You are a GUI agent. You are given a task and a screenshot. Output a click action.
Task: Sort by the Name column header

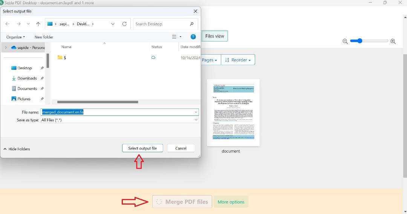(66, 47)
